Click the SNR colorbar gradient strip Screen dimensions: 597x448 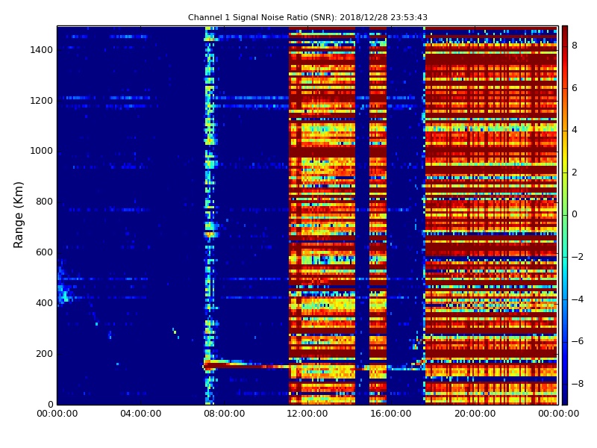pos(565,215)
